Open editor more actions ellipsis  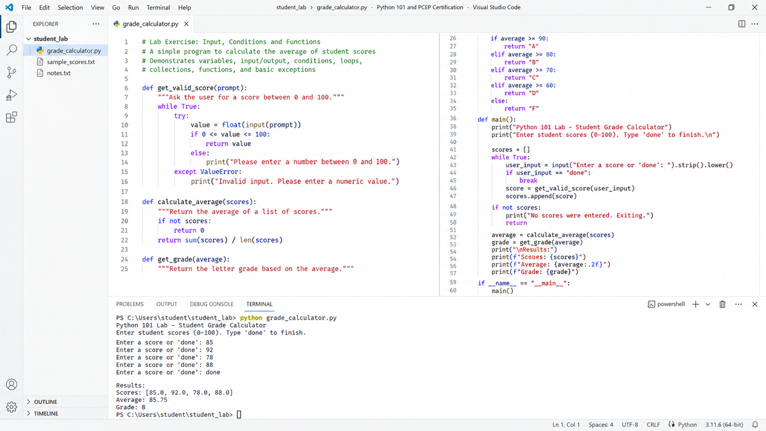pos(755,24)
